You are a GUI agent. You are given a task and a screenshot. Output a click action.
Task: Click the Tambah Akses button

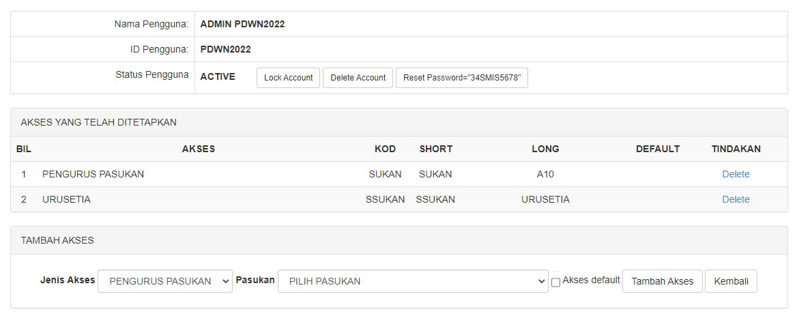point(662,281)
